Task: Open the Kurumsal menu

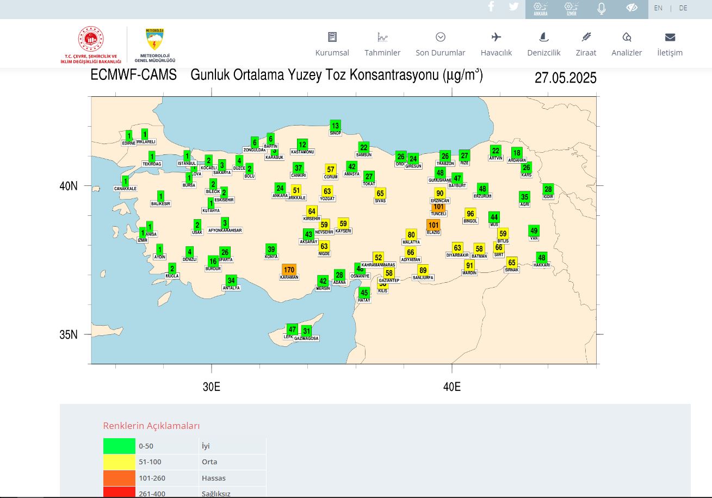Action: tap(332, 53)
